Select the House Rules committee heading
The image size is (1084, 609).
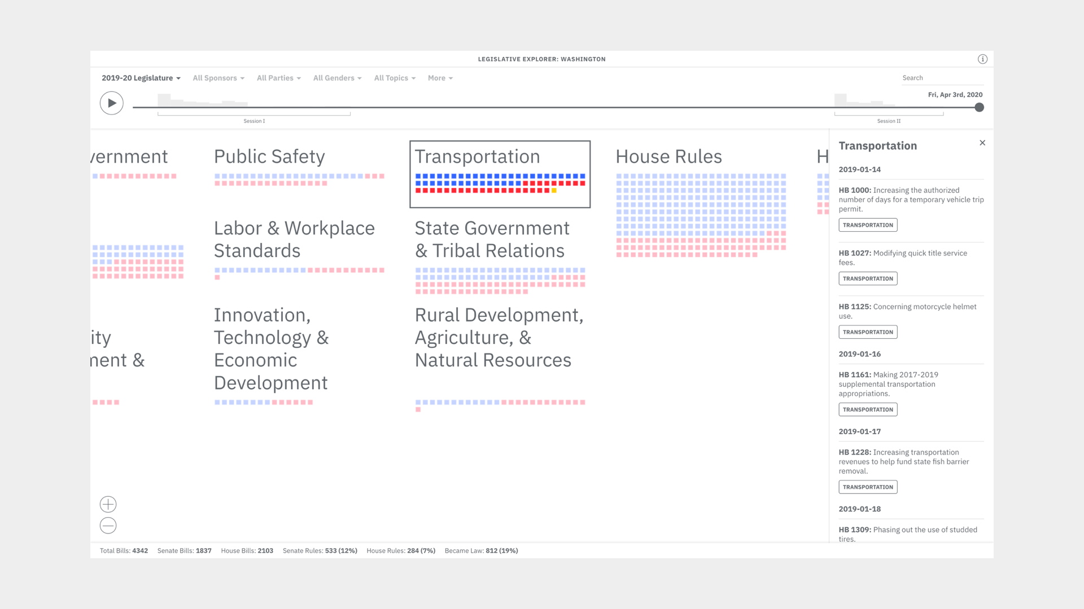point(668,157)
